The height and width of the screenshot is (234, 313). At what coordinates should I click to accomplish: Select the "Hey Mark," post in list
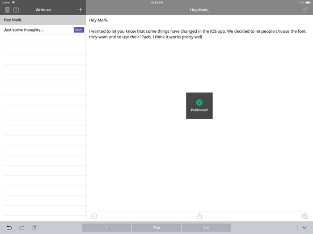(x=43, y=20)
